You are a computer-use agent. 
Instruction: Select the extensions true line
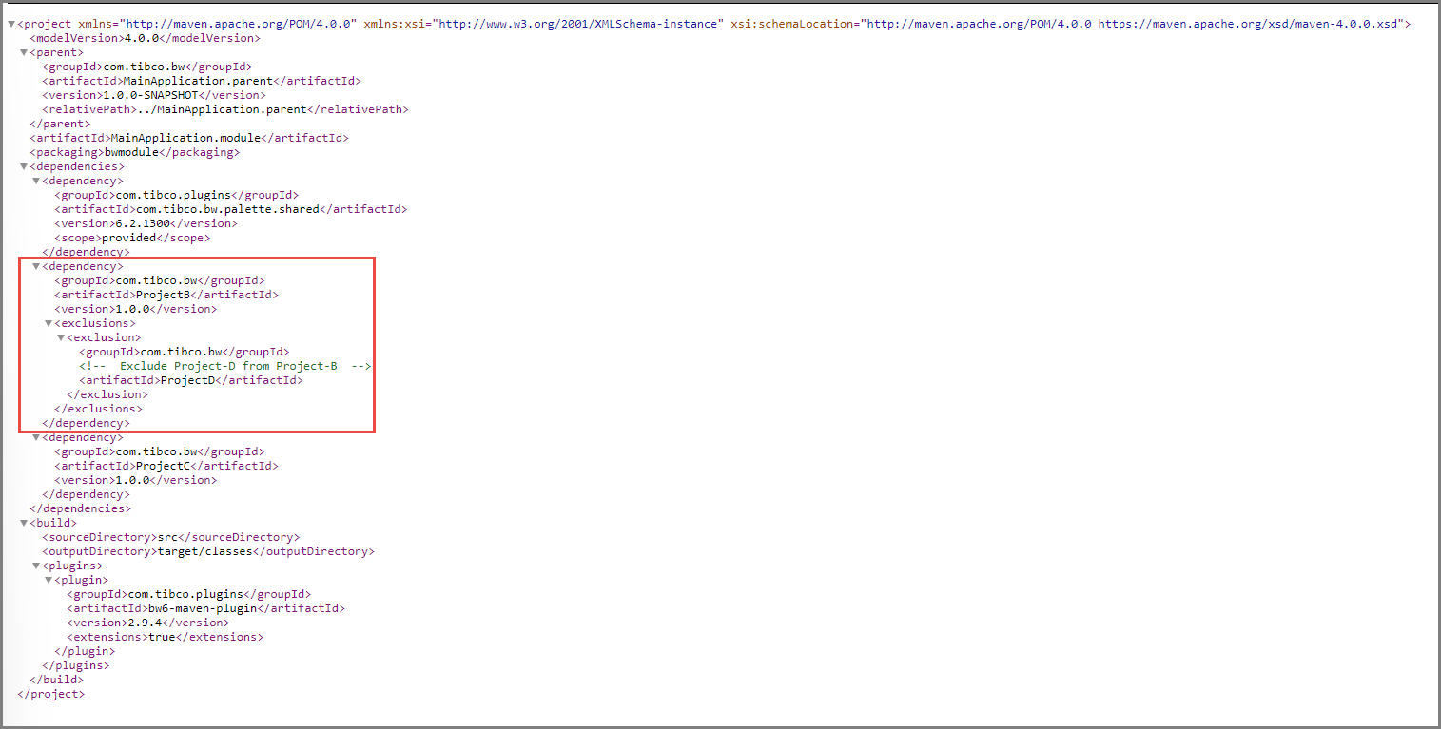pyautogui.click(x=165, y=637)
